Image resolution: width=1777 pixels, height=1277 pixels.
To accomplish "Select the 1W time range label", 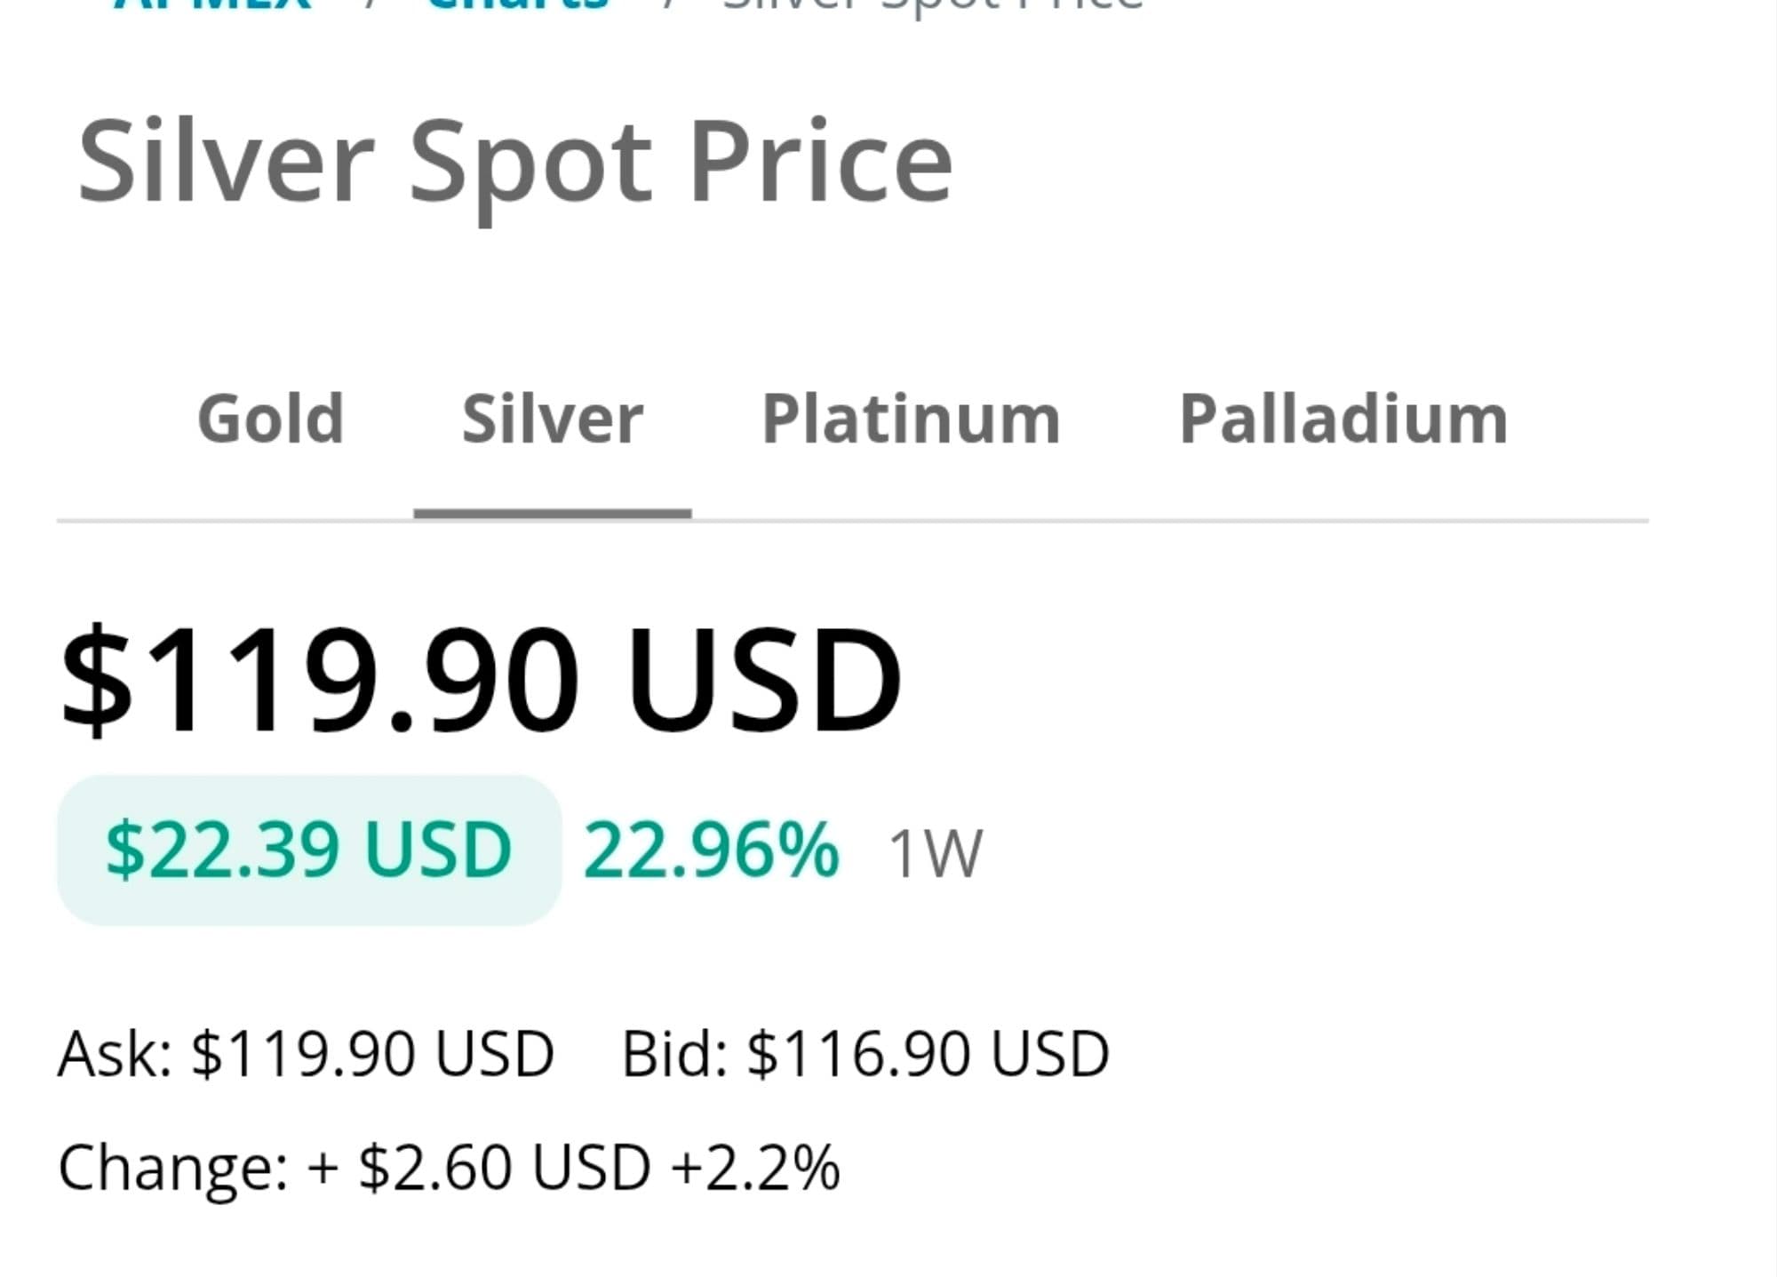I will 935,853.
